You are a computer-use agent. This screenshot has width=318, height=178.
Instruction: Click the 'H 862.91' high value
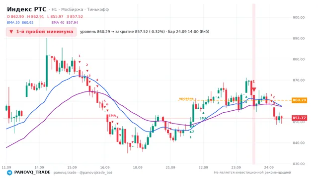(x=35, y=16)
